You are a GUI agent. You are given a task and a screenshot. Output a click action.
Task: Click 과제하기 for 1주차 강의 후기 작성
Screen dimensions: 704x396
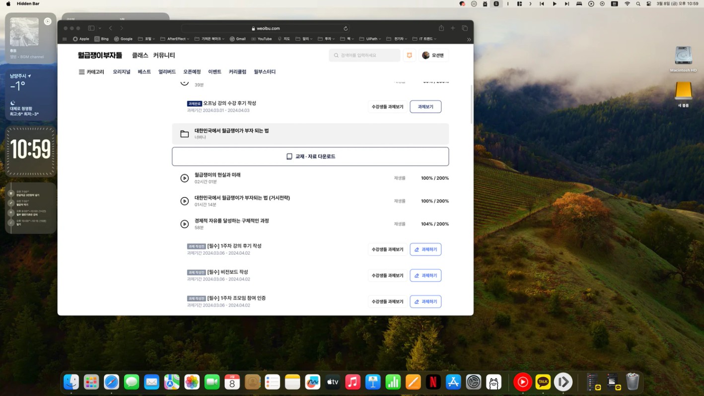425,250
